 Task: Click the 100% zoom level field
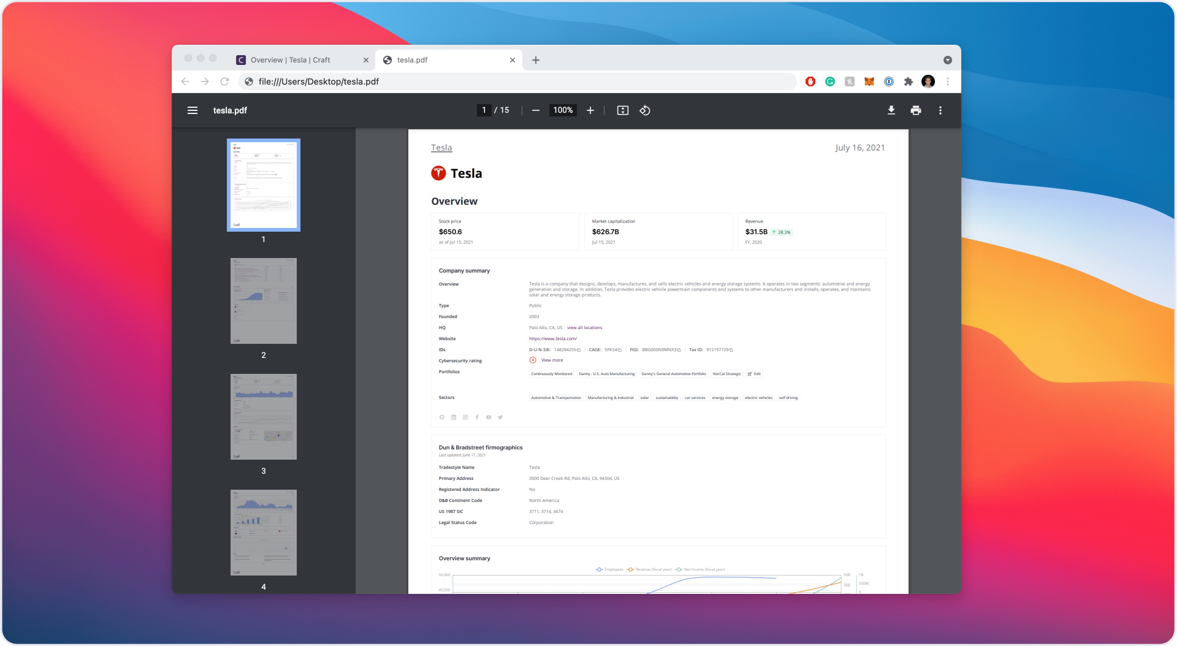click(563, 110)
